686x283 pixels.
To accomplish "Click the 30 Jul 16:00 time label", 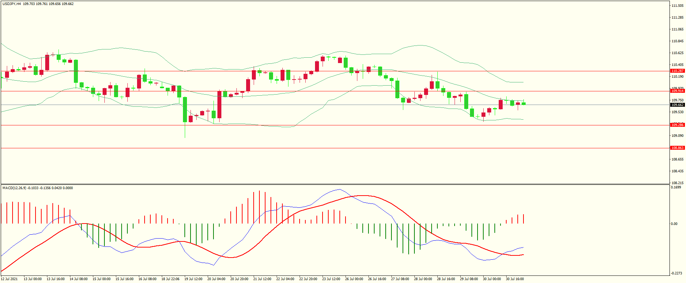I will [x=515, y=279].
